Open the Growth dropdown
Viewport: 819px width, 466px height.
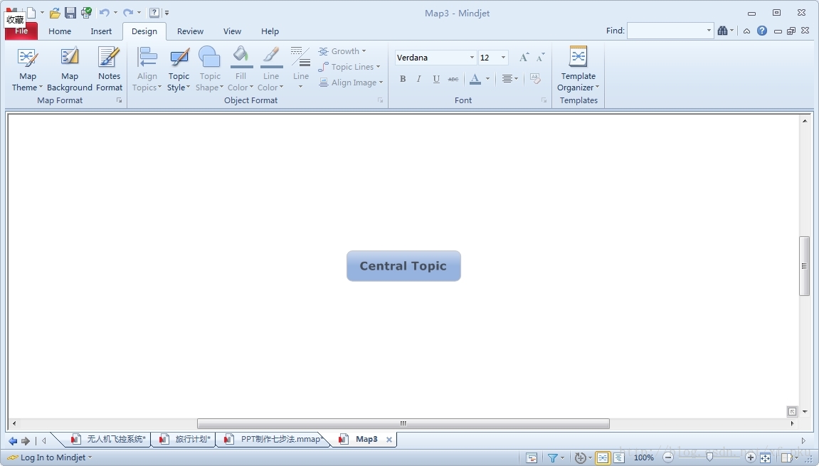pos(342,51)
